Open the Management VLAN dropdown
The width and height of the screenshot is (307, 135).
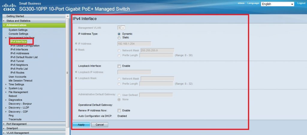click(121, 28)
